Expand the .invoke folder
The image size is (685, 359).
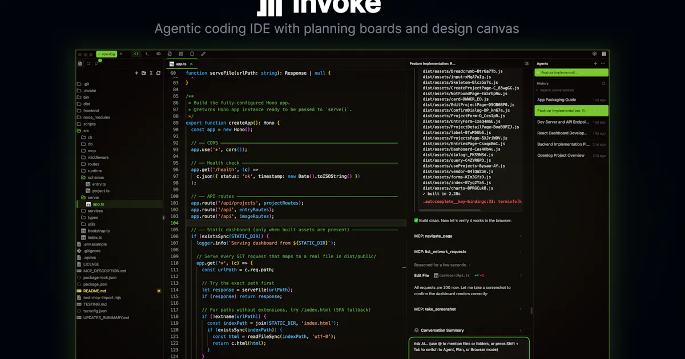point(86,91)
